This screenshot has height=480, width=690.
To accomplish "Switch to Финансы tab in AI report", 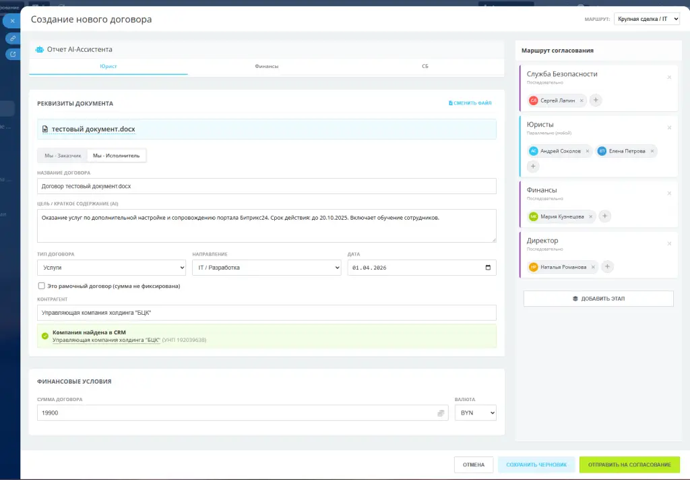I will pyautogui.click(x=267, y=67).
